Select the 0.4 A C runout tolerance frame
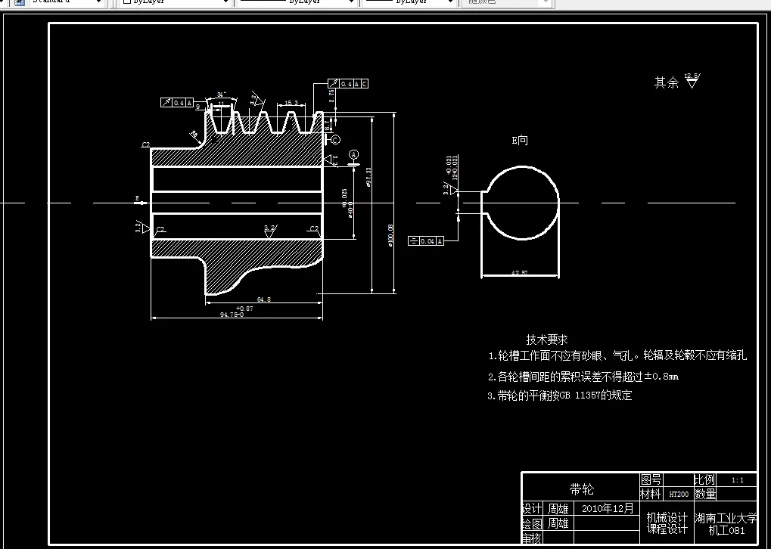The width and height of the screenshot is (771, 549). [x=348, y=83]
